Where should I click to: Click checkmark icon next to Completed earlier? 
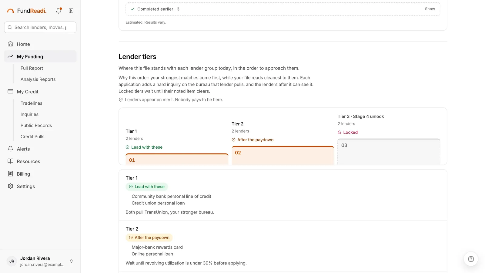tap(132, 9)
